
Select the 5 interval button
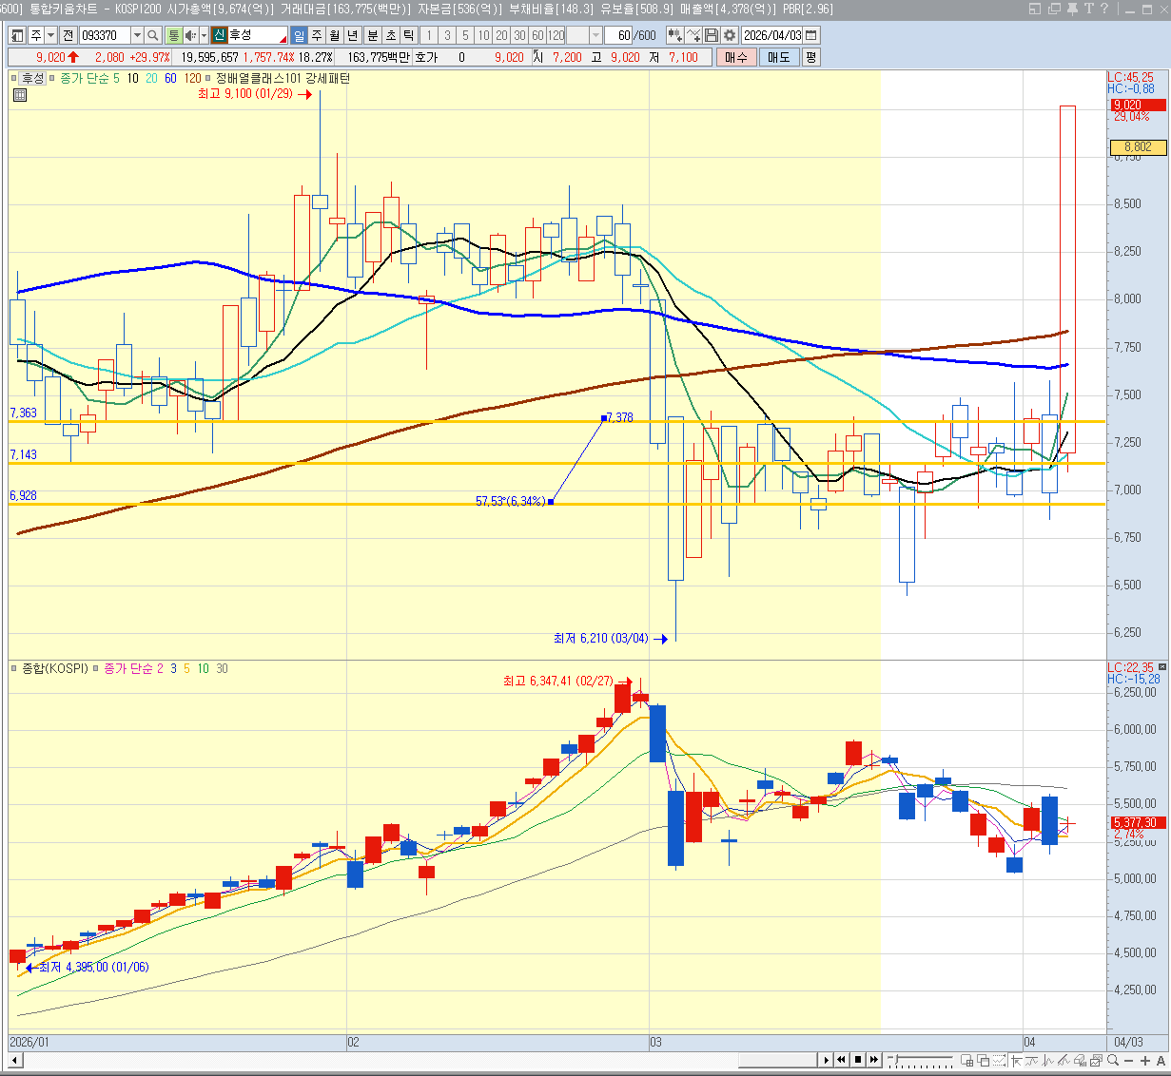pyautogui.click(x=465, y=35)
